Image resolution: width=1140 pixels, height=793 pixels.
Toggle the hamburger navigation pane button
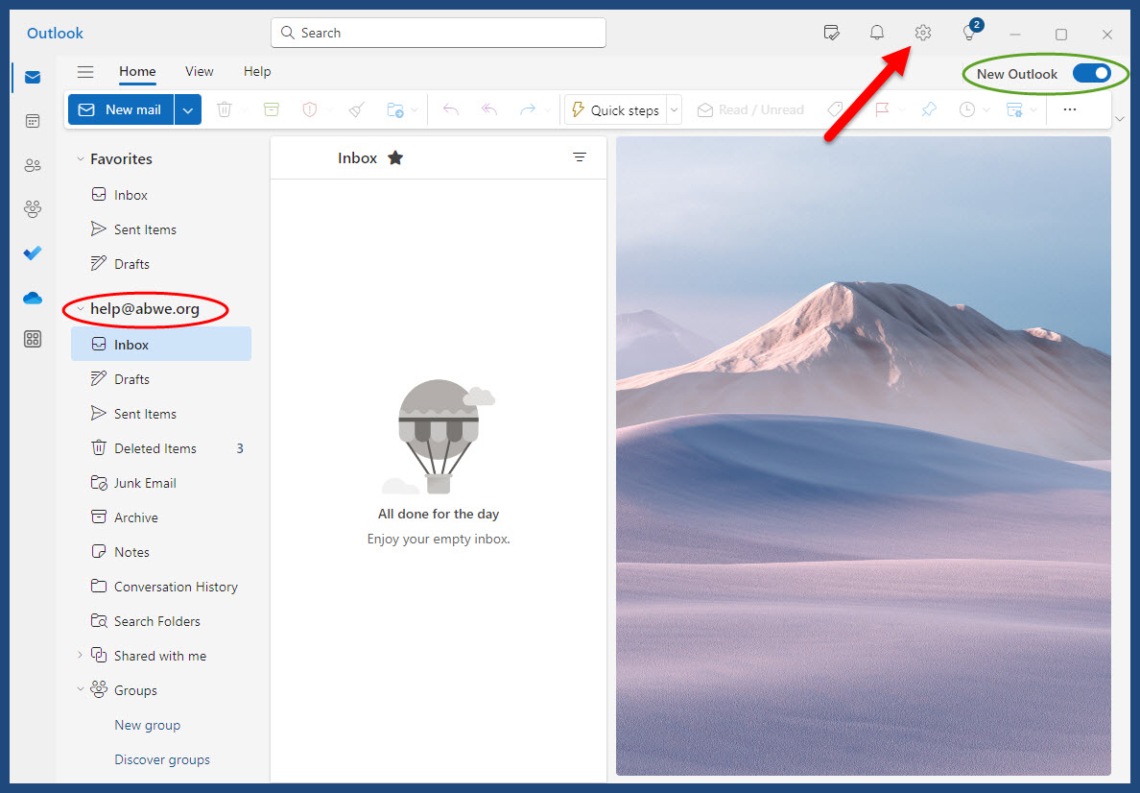pyautogui.click(x=85, y=71)
